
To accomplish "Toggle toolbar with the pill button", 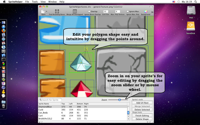I will 151,7.
